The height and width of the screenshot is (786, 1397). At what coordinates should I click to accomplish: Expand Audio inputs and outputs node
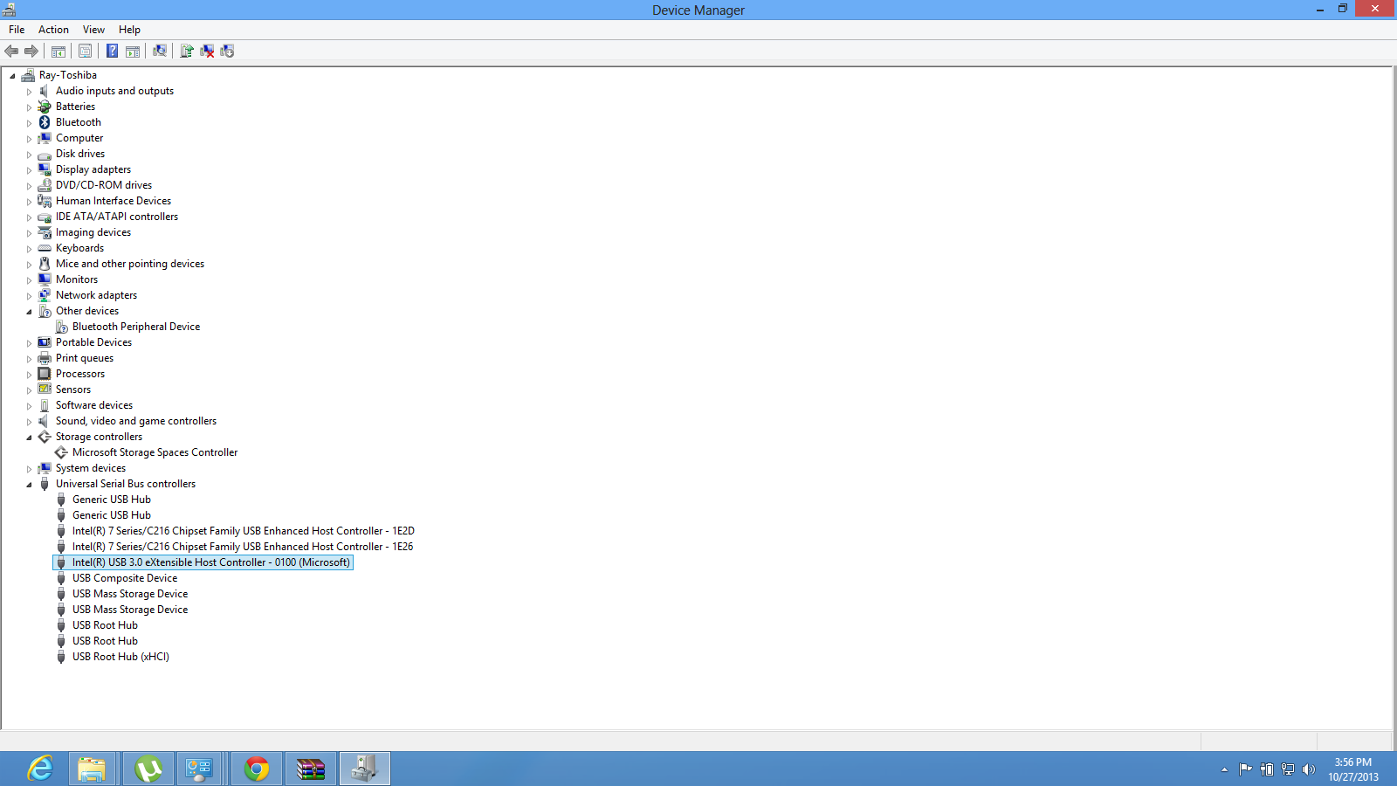click(x=29, y=92)
